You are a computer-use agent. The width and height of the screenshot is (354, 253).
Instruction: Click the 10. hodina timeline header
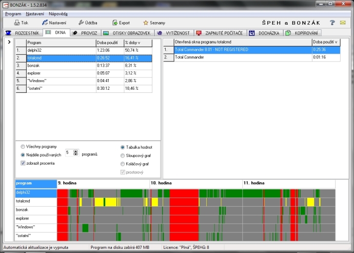click(196, 184)
